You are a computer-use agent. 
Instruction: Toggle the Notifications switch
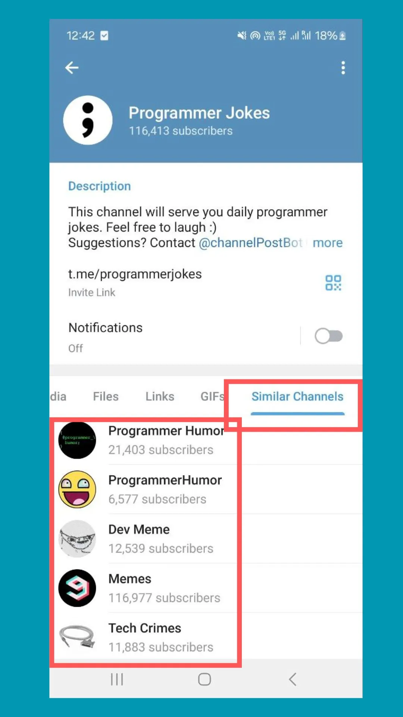pos(328,336)
